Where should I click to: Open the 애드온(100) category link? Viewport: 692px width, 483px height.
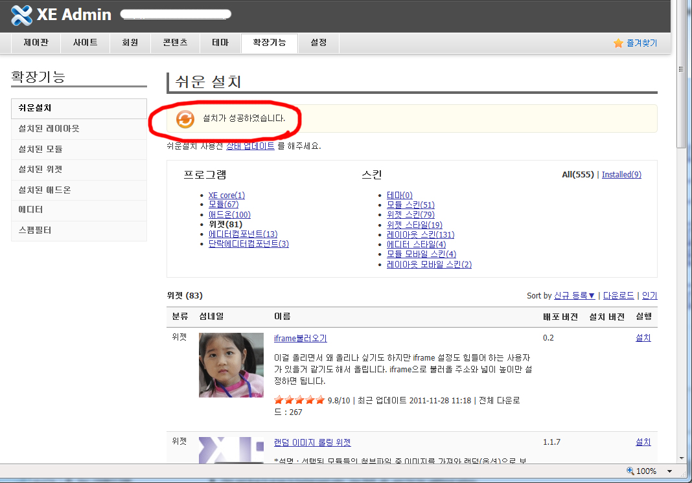point(229,215)
